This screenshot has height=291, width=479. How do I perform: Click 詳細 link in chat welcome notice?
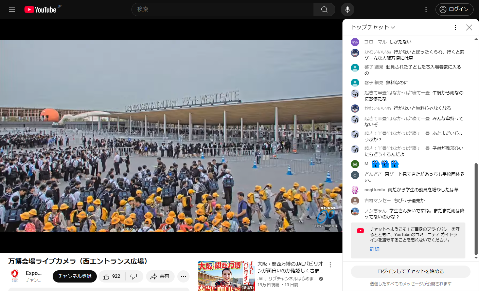(374, 249)
